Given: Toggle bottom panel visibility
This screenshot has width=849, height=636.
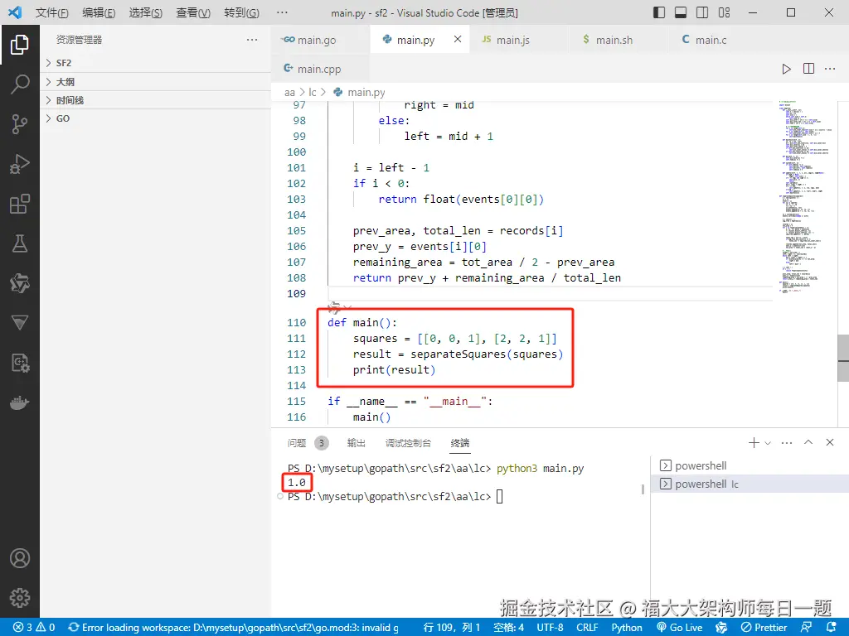Looking at the screenshot, I should 681,12.
